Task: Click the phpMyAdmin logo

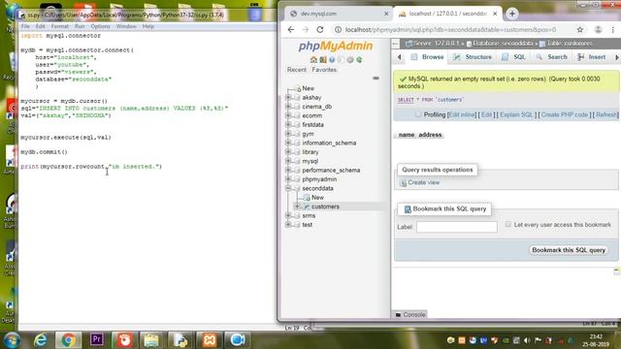Action: pos(336,46)
